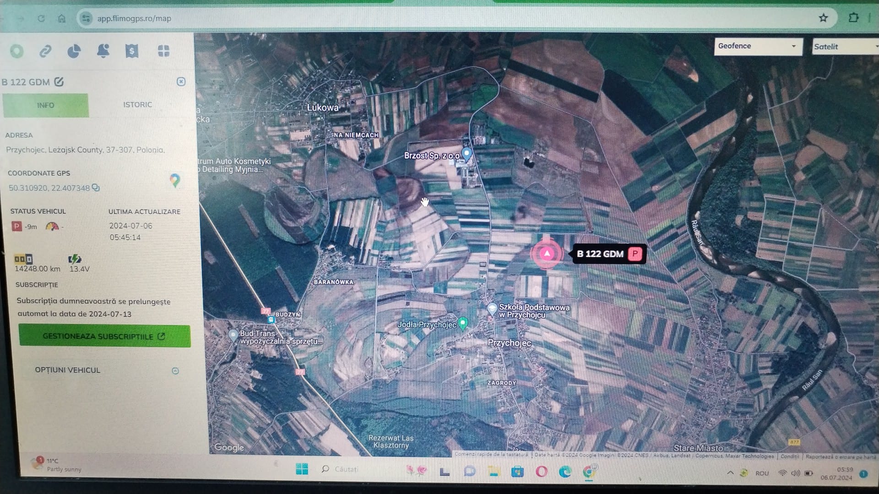Open location in Google Maps icon
This screenshot has width=879, height=494.
point(174,180)
